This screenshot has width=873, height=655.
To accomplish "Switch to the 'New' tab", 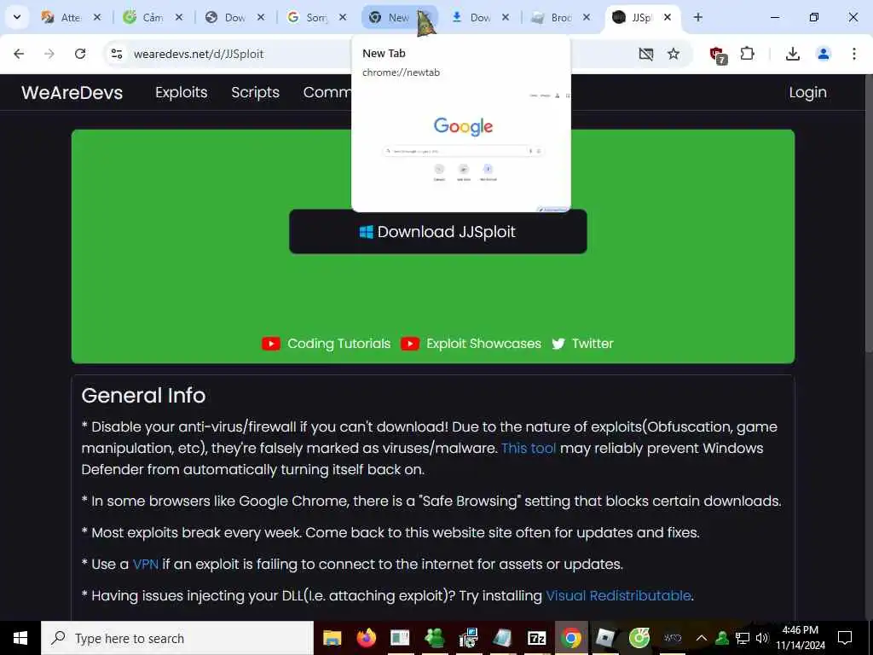I will point(397,17).
